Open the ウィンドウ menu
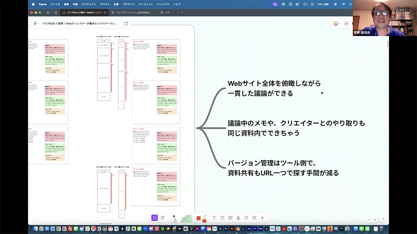417x234 pixels. [163, 4]
